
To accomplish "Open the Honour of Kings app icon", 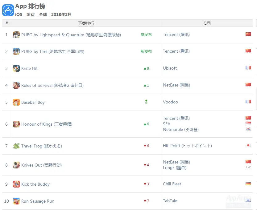I will tap(16, 124).
